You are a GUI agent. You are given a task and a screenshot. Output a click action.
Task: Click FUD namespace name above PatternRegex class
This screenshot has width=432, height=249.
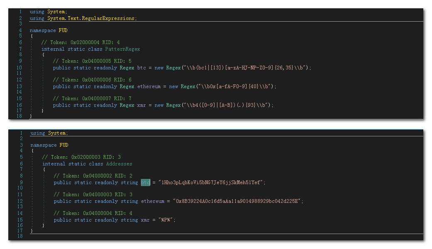pyautogui.click(x=63, y=30)
